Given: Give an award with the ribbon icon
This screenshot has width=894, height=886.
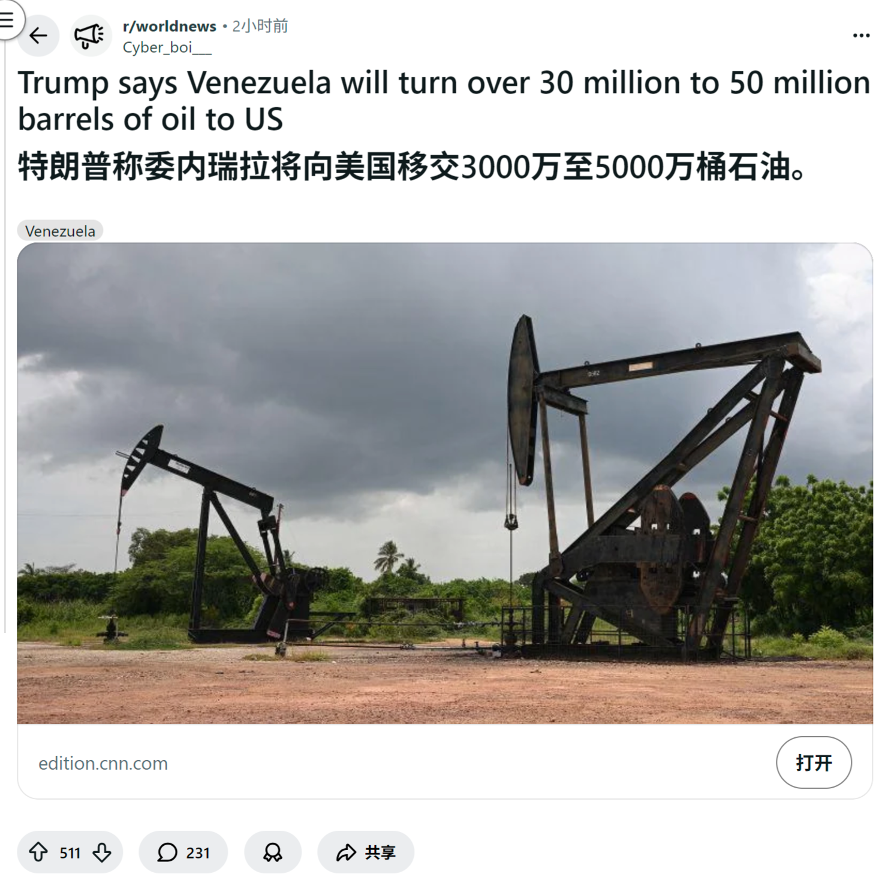Looking at the screenshot, I should pyautogui.click(x=273, y=852).
